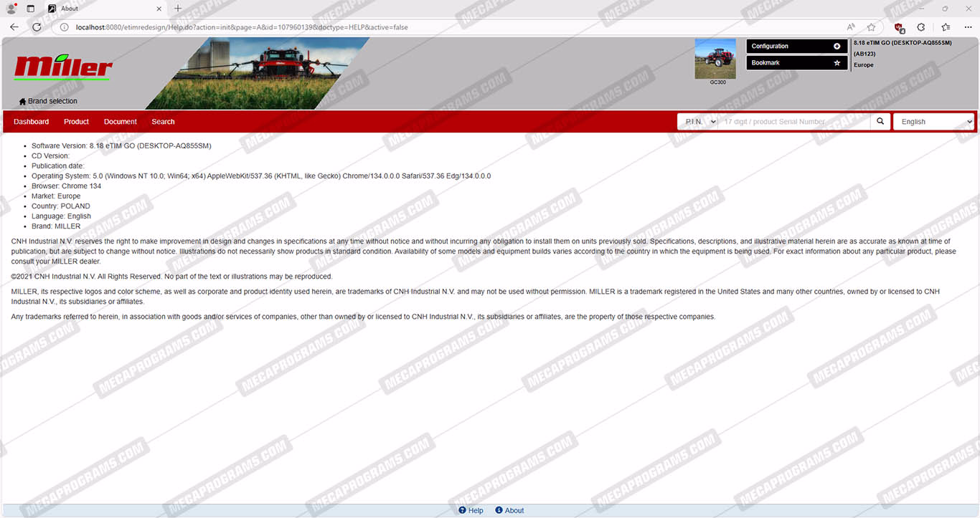Click the Configuration plus icon
980x518 pixels.
837,46
